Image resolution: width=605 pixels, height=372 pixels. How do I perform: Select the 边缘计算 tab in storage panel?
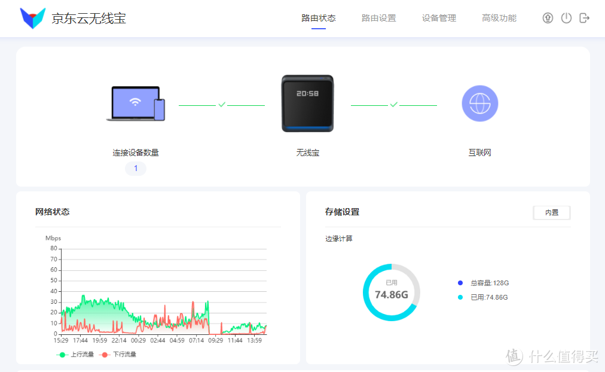(339, 238)
